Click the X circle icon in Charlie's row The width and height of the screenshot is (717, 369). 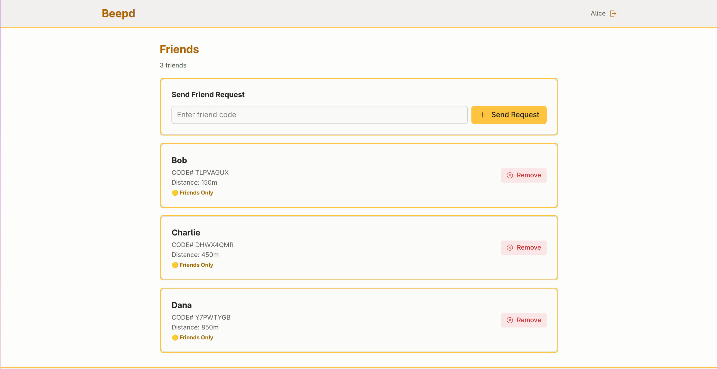[510, 248]
